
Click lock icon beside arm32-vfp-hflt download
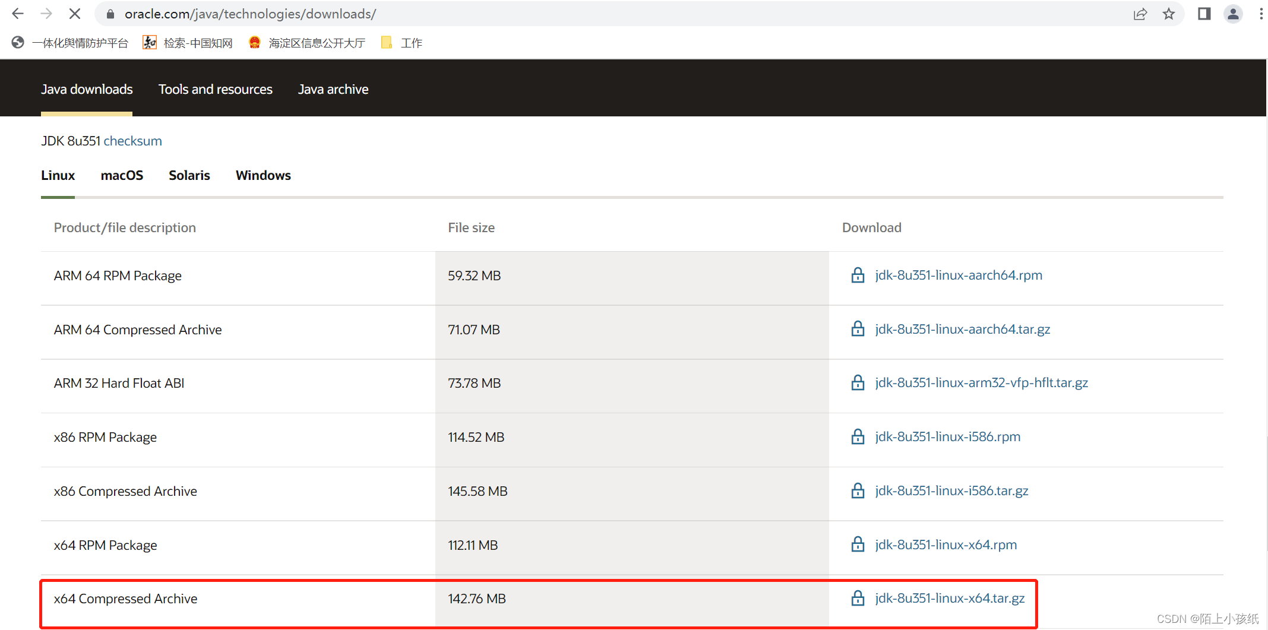coord(858,382)
